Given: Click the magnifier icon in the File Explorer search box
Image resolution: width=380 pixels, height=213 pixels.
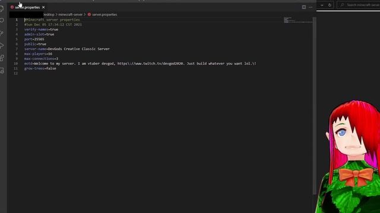Looking at the screenshot, I should (x=342, y=5).
